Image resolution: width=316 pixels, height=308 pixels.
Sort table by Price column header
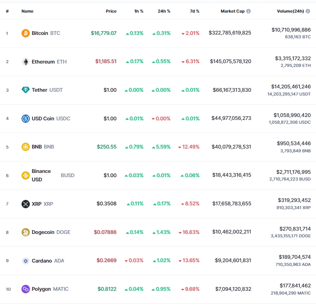(111, 11)
